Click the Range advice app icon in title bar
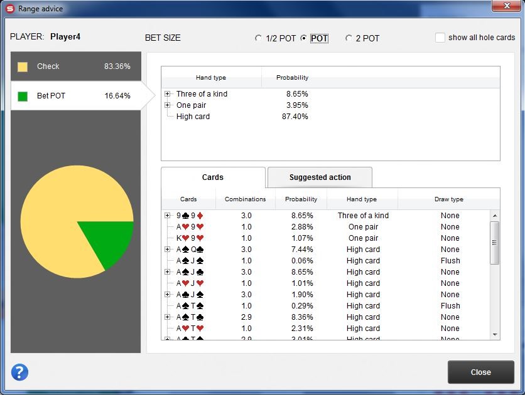 click(x=9, y=9)
